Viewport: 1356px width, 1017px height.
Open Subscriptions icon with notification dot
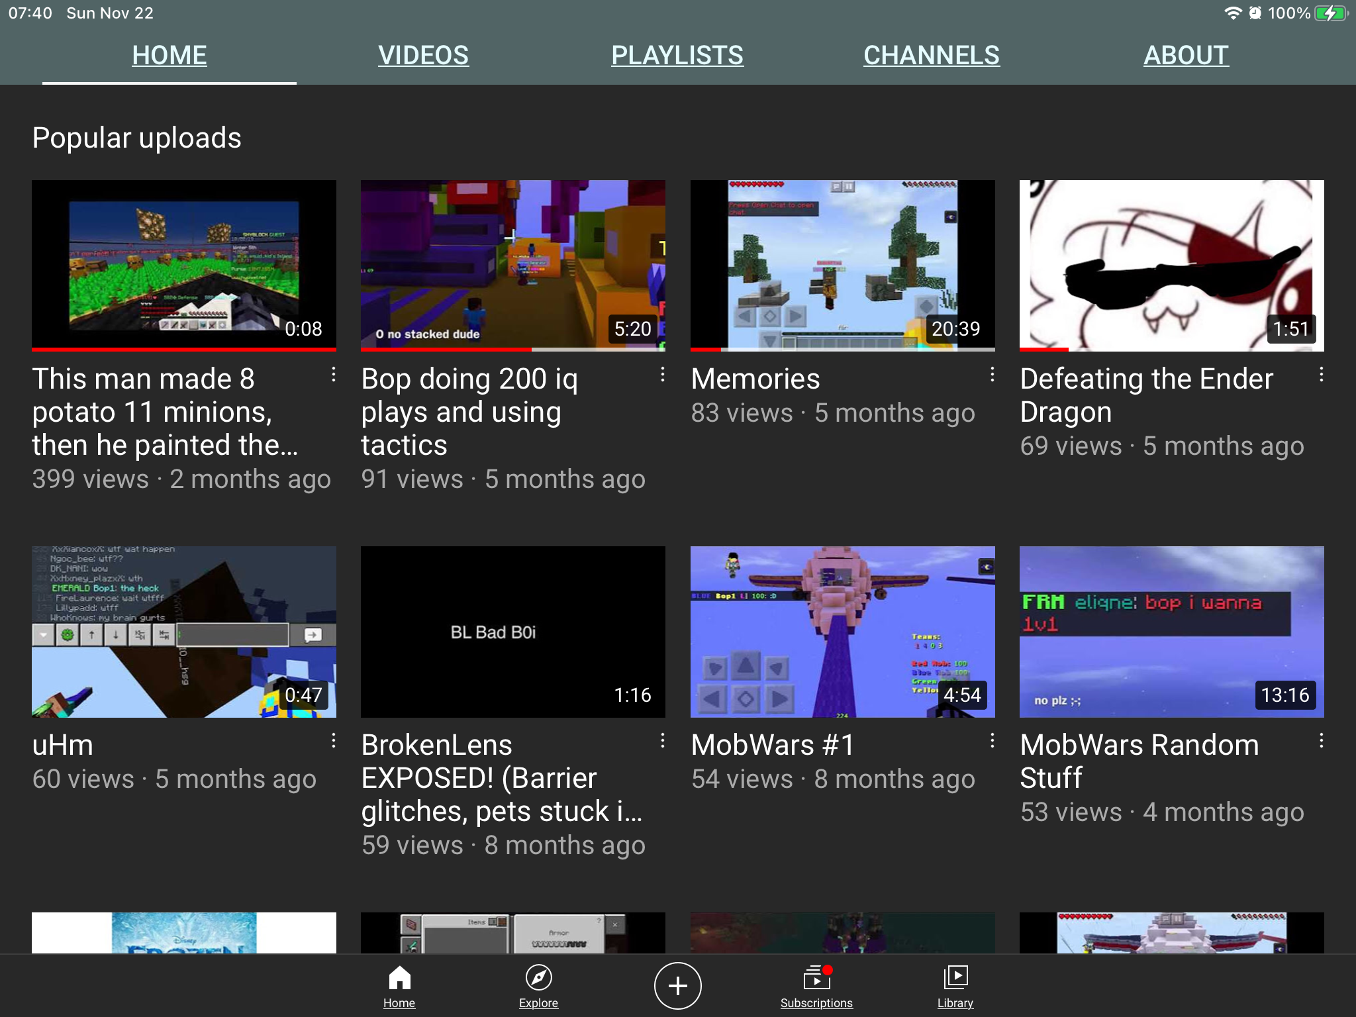coord(817,978)
